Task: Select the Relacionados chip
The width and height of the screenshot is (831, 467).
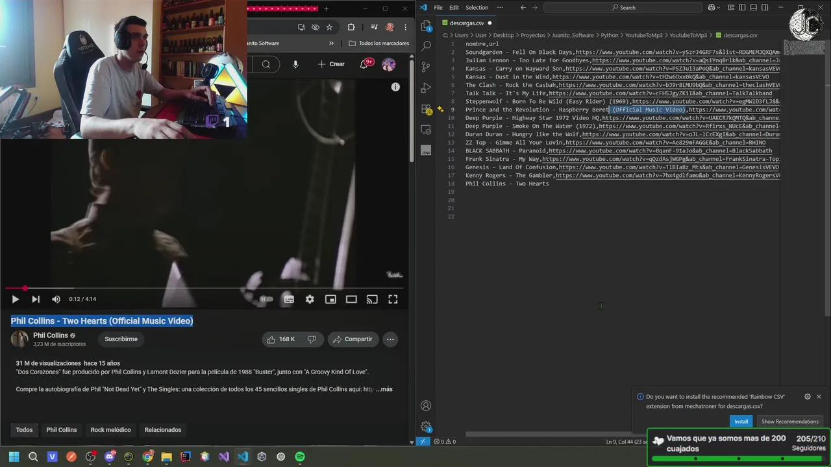Action: click(163, 430)
